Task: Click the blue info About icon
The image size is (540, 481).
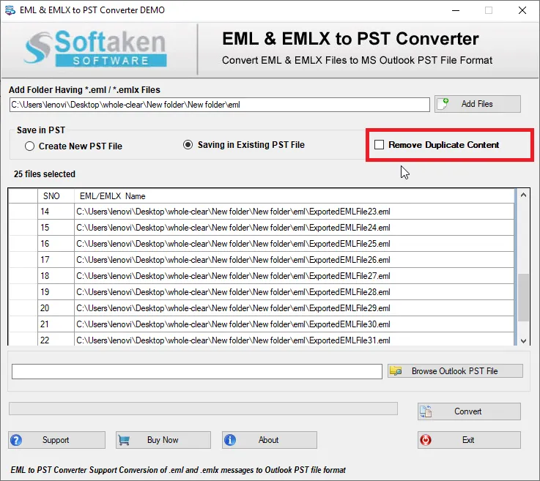Action: [x=230, y=440]
